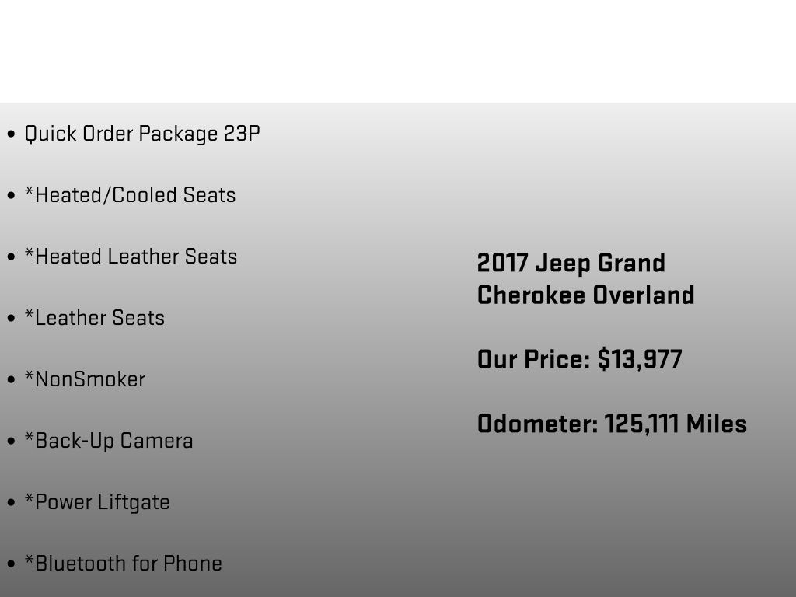This screenshot has width=796, height=597.
Task: Select the Bluetooth for Phone item
Action: pos(123,564)
